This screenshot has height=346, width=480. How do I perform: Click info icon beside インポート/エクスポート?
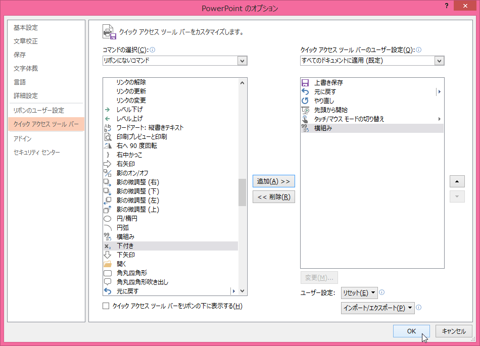(x=419, y=308)
